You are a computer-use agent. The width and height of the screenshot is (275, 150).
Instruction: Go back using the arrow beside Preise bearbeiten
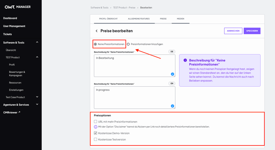pos(96,31)
